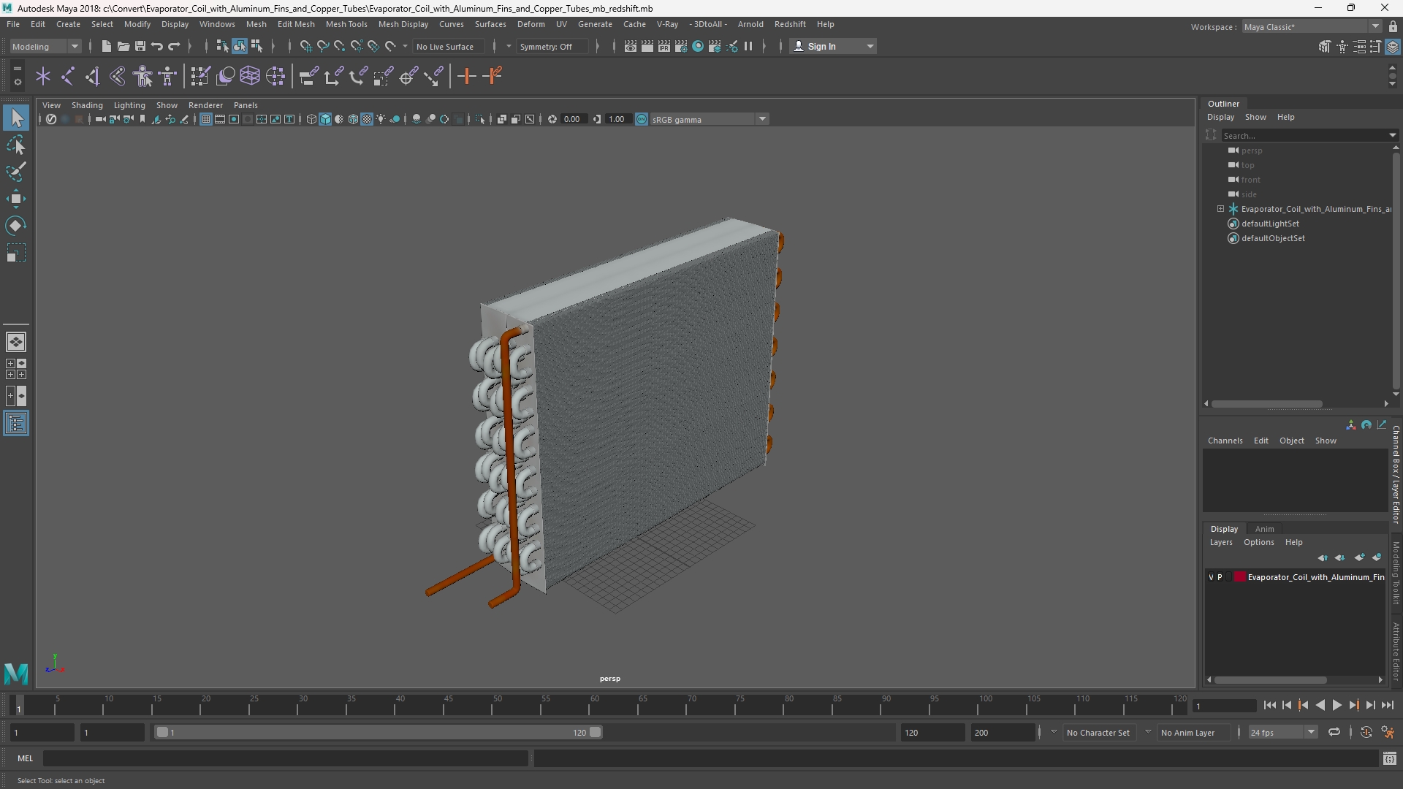Viewport: 1403px width, 789px height.
Task: Open the Modeling menu set dropdown
Action: (45, 46)
